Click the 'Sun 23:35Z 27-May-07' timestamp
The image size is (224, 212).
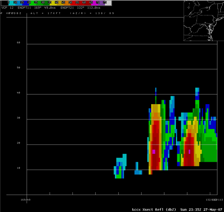tap(201, 210)
